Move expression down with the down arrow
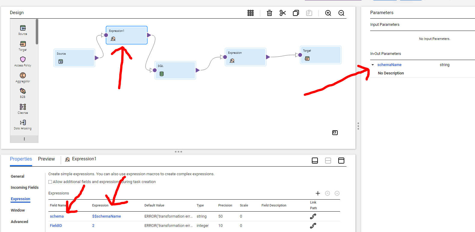Viewport: 475px width, 232px height. pyautogui.click(x=337, y=193)
